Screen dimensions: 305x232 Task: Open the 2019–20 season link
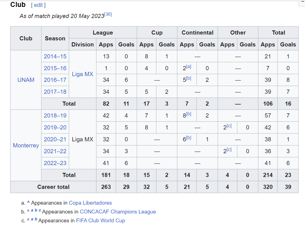click(x=55, y=127)
